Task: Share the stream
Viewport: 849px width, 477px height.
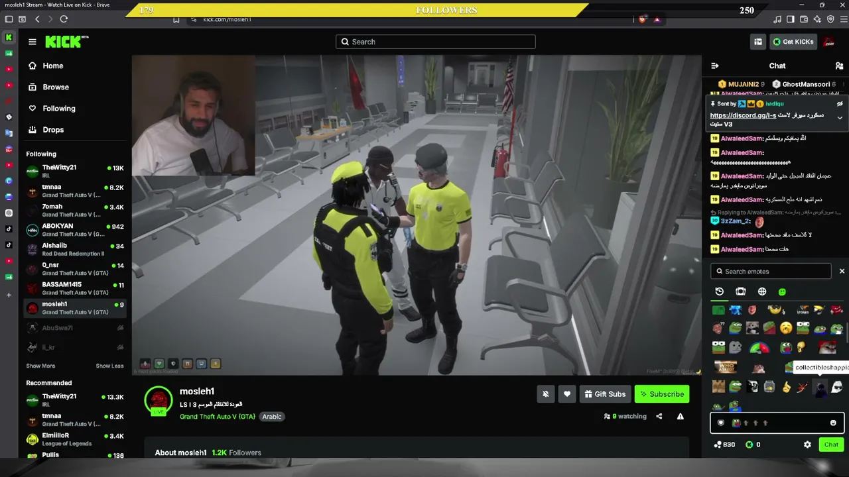Action: click(x=659, y=416)
